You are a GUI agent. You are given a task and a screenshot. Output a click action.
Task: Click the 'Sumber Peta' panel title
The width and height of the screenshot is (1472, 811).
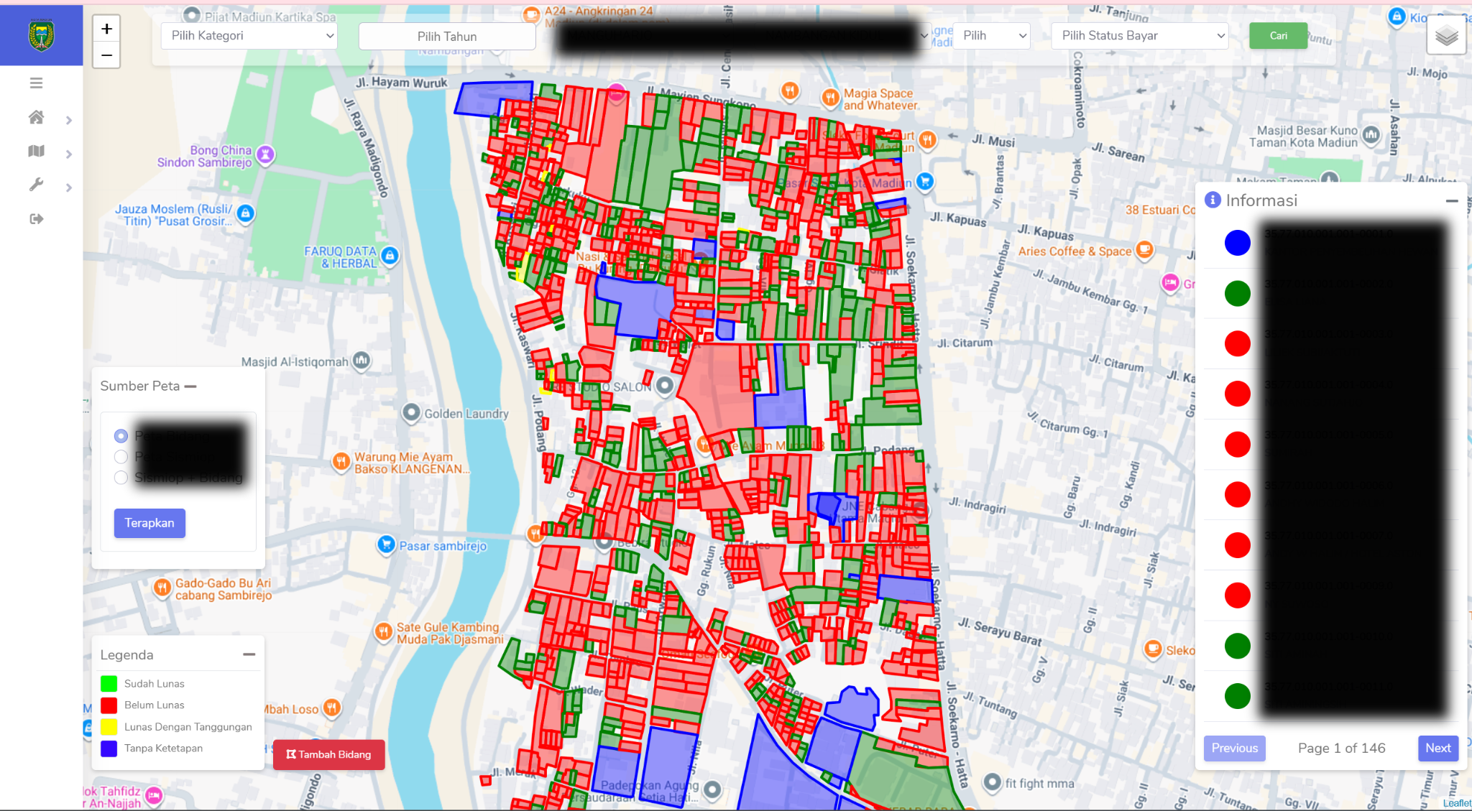click(140, 386)
